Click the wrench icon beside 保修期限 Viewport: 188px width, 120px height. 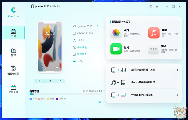click(x=74, y=47)
